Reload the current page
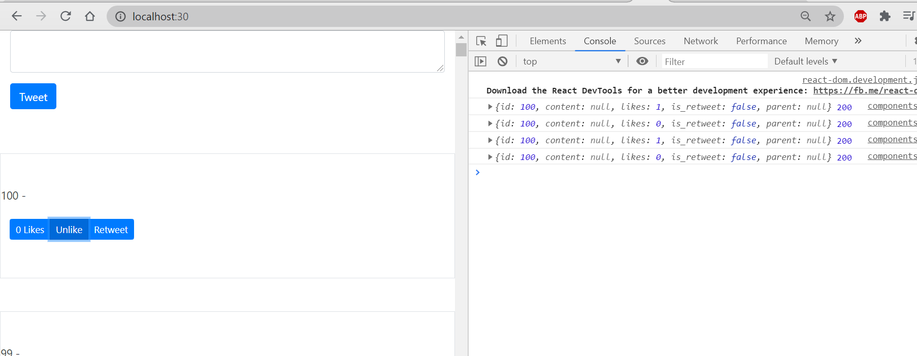Screen dimensions: 917x356 pos(65,16)
